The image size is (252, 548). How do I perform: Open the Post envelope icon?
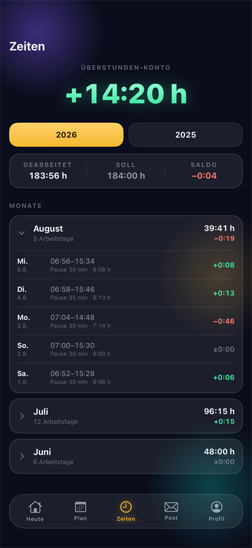pos(171,507)
